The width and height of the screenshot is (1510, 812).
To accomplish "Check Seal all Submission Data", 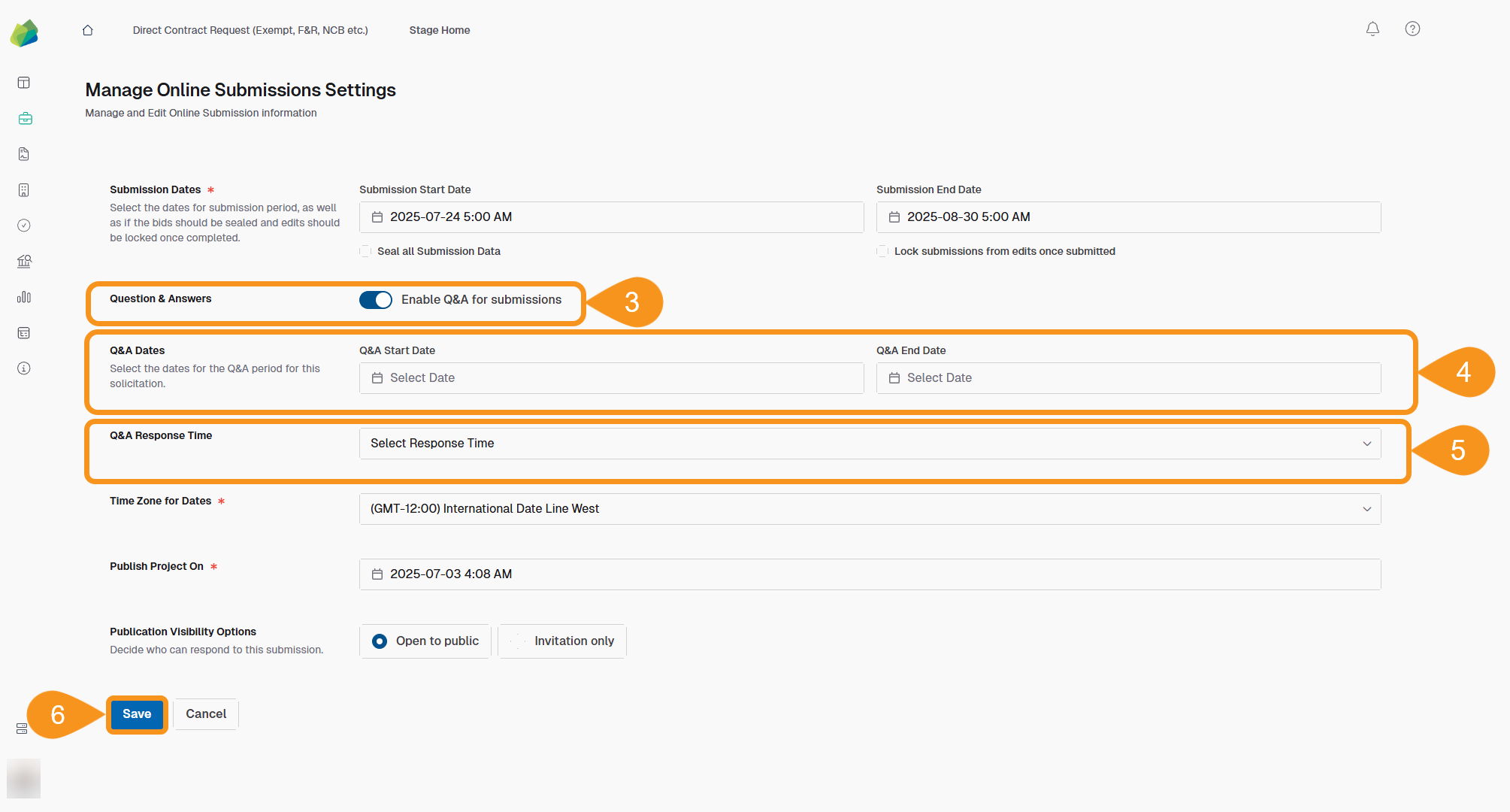I will point(365,251).
